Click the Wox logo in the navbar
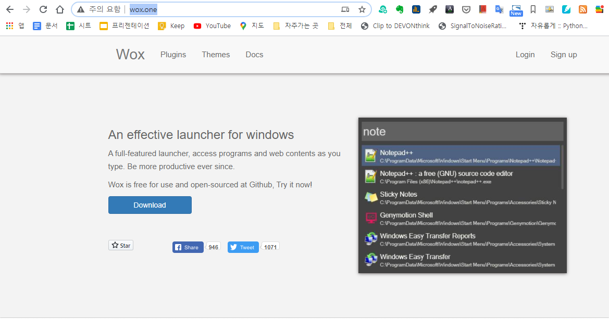609x319 pixels. click(x=130, y=54)
